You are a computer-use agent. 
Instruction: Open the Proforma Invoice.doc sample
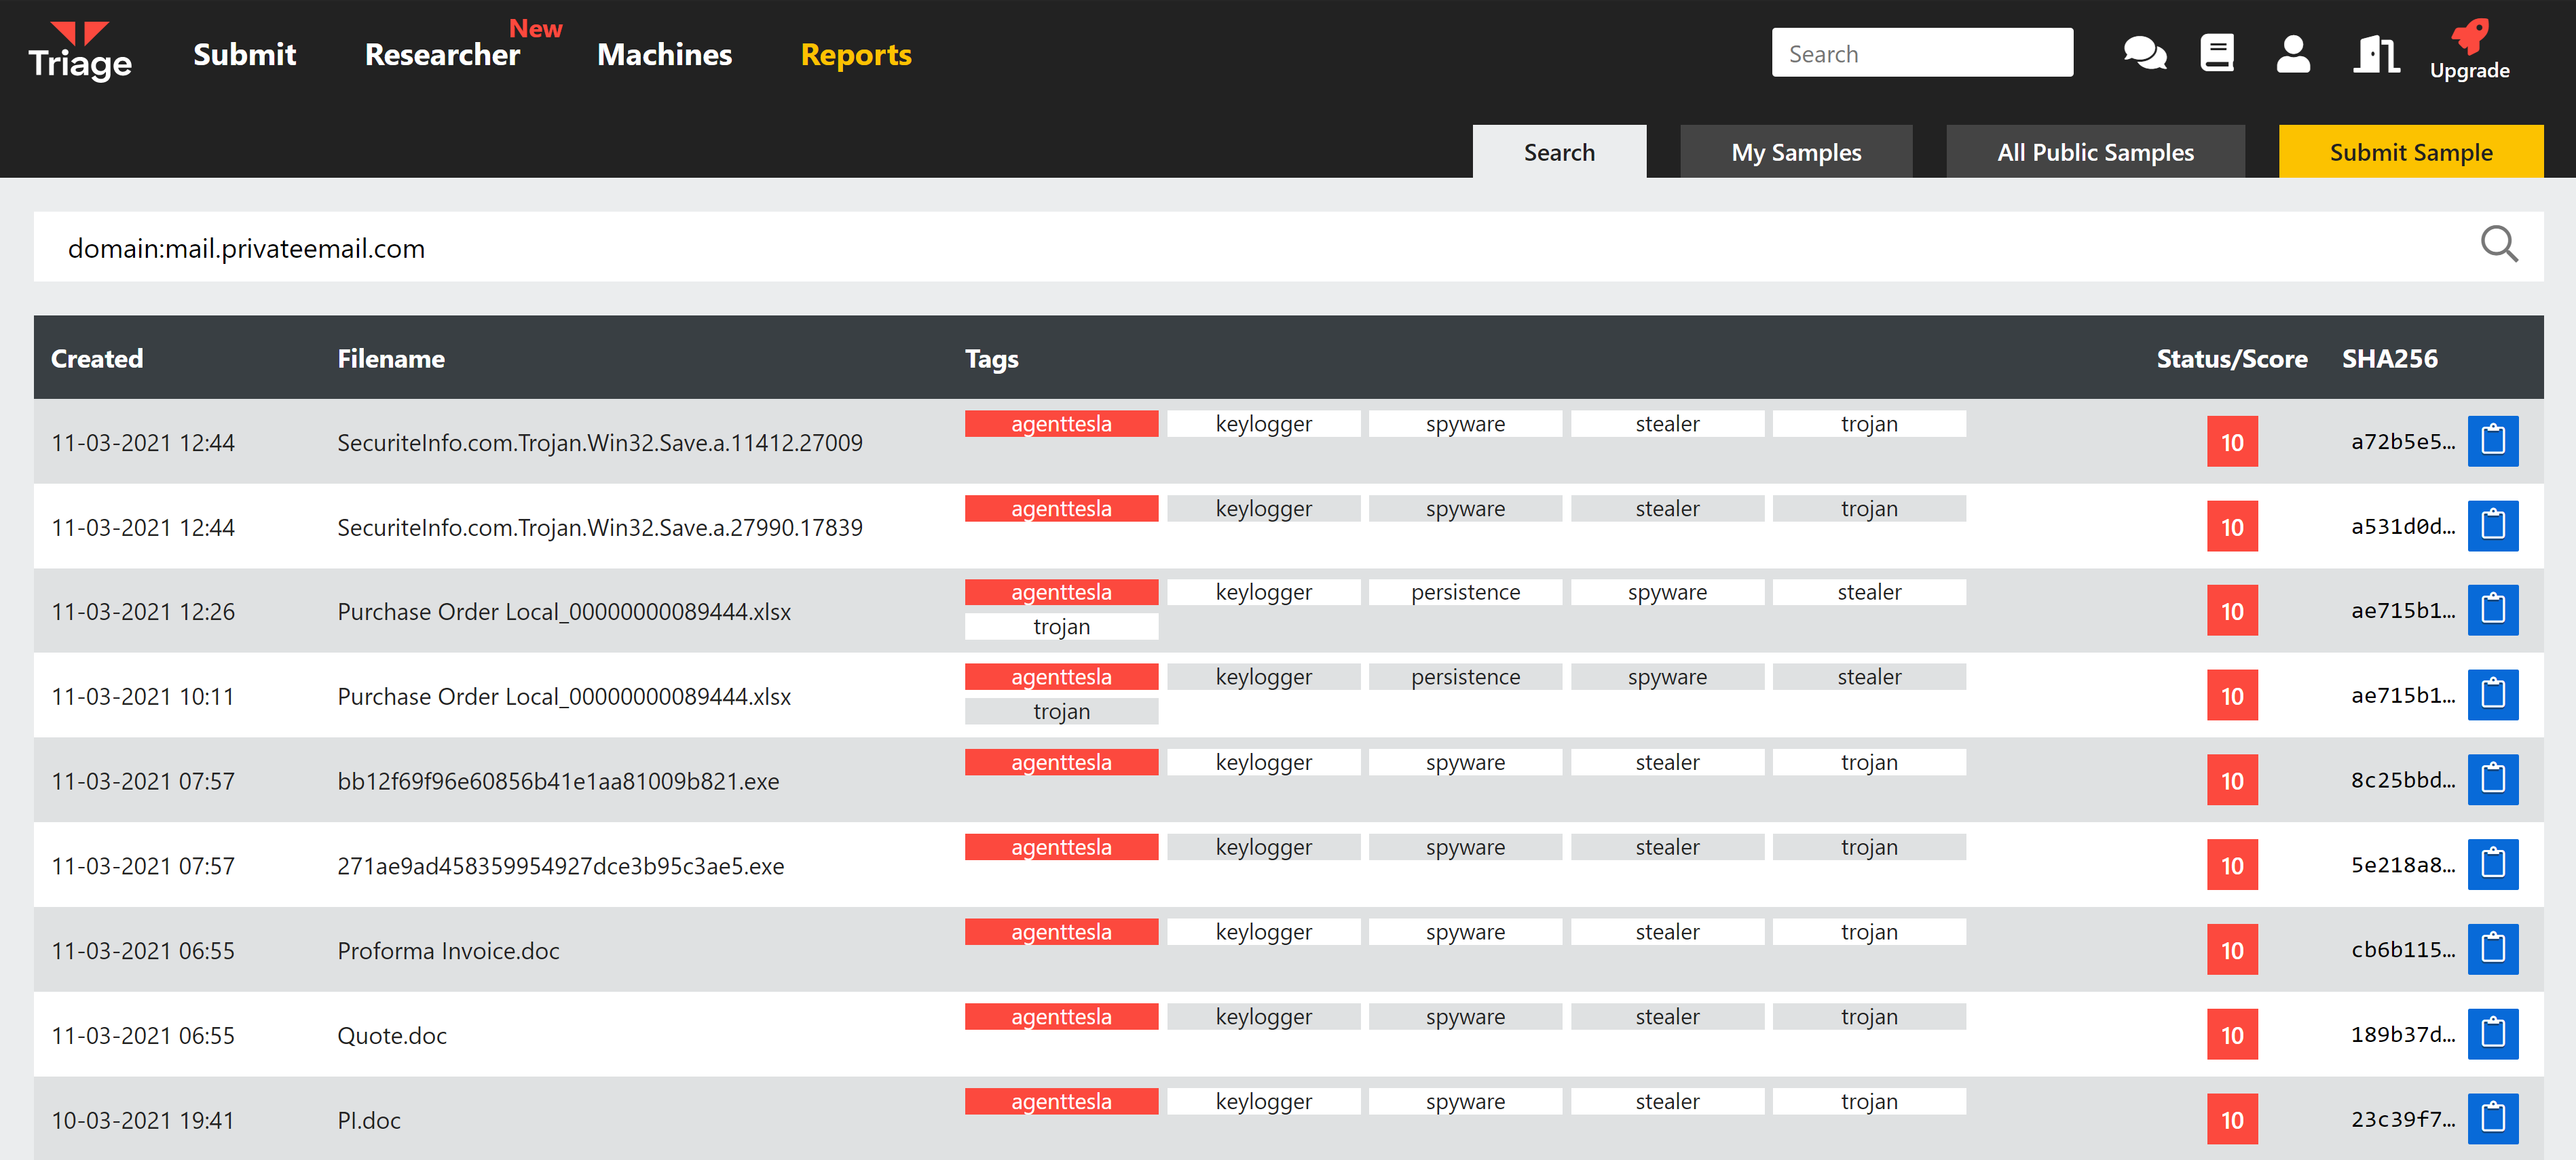448,950
